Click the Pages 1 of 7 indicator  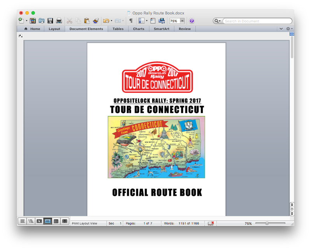pyautogui.click(x=142, y=223)
